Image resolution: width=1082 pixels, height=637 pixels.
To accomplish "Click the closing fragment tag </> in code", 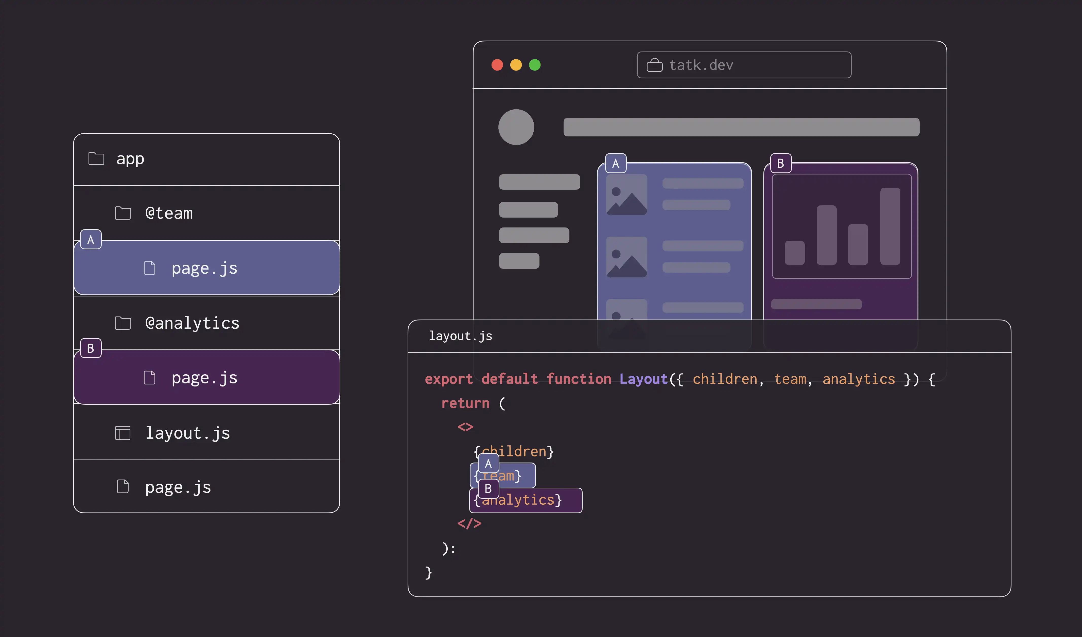I will tap(469, 524).
